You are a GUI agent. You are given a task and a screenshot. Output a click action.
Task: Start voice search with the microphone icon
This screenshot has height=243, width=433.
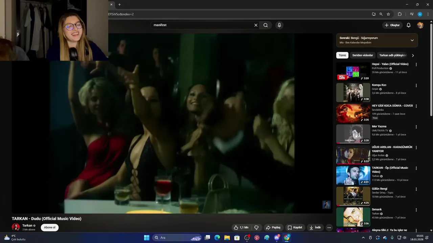click(x=279, y=25)
